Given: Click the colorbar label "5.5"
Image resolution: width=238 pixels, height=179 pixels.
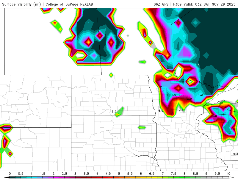Looking at the screenshot, I should (130, 174).
